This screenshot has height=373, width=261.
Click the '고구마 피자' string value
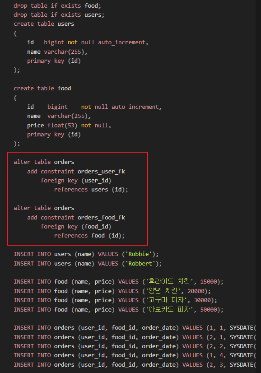pos(166,300)
